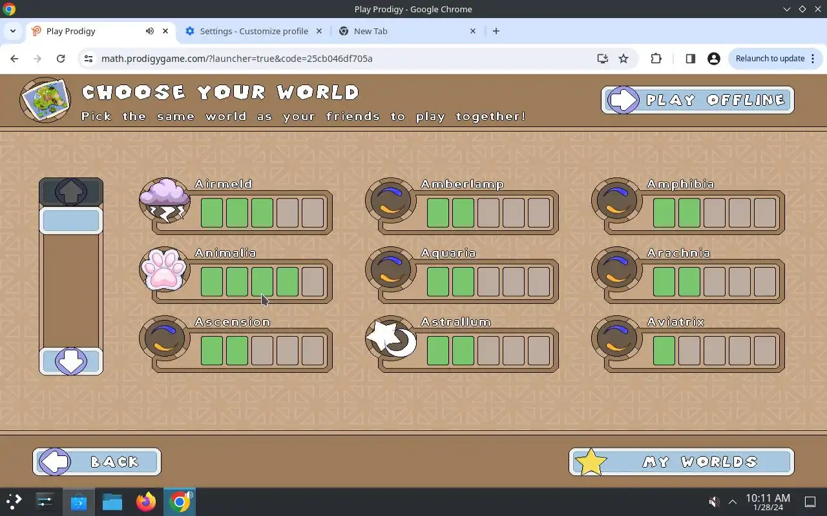The width and height of the screenshot is (827, 516).
Task: Click the left arrow on the Back button
Action: point(55,462)
